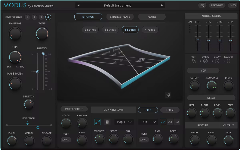Image resolution: width=240 pixels, height=150 pixels.
Task: Click the fine tuning slider handle at 12
Action: coord(43,54)
